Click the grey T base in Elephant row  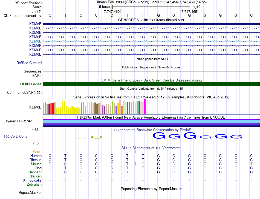pos(81,172)
